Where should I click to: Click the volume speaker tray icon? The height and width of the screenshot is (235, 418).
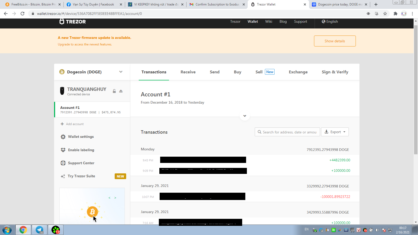(x=377, y=230)
